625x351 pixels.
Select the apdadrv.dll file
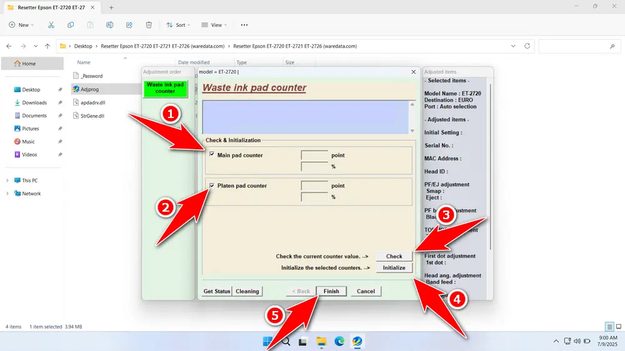(x=93, y=102)
